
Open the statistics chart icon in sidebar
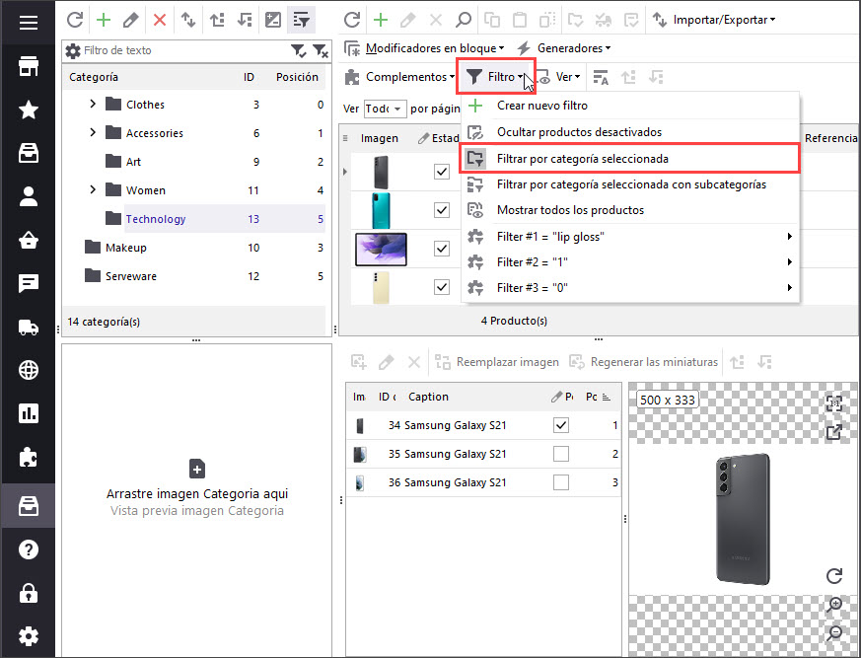click(x=28, y=413)
